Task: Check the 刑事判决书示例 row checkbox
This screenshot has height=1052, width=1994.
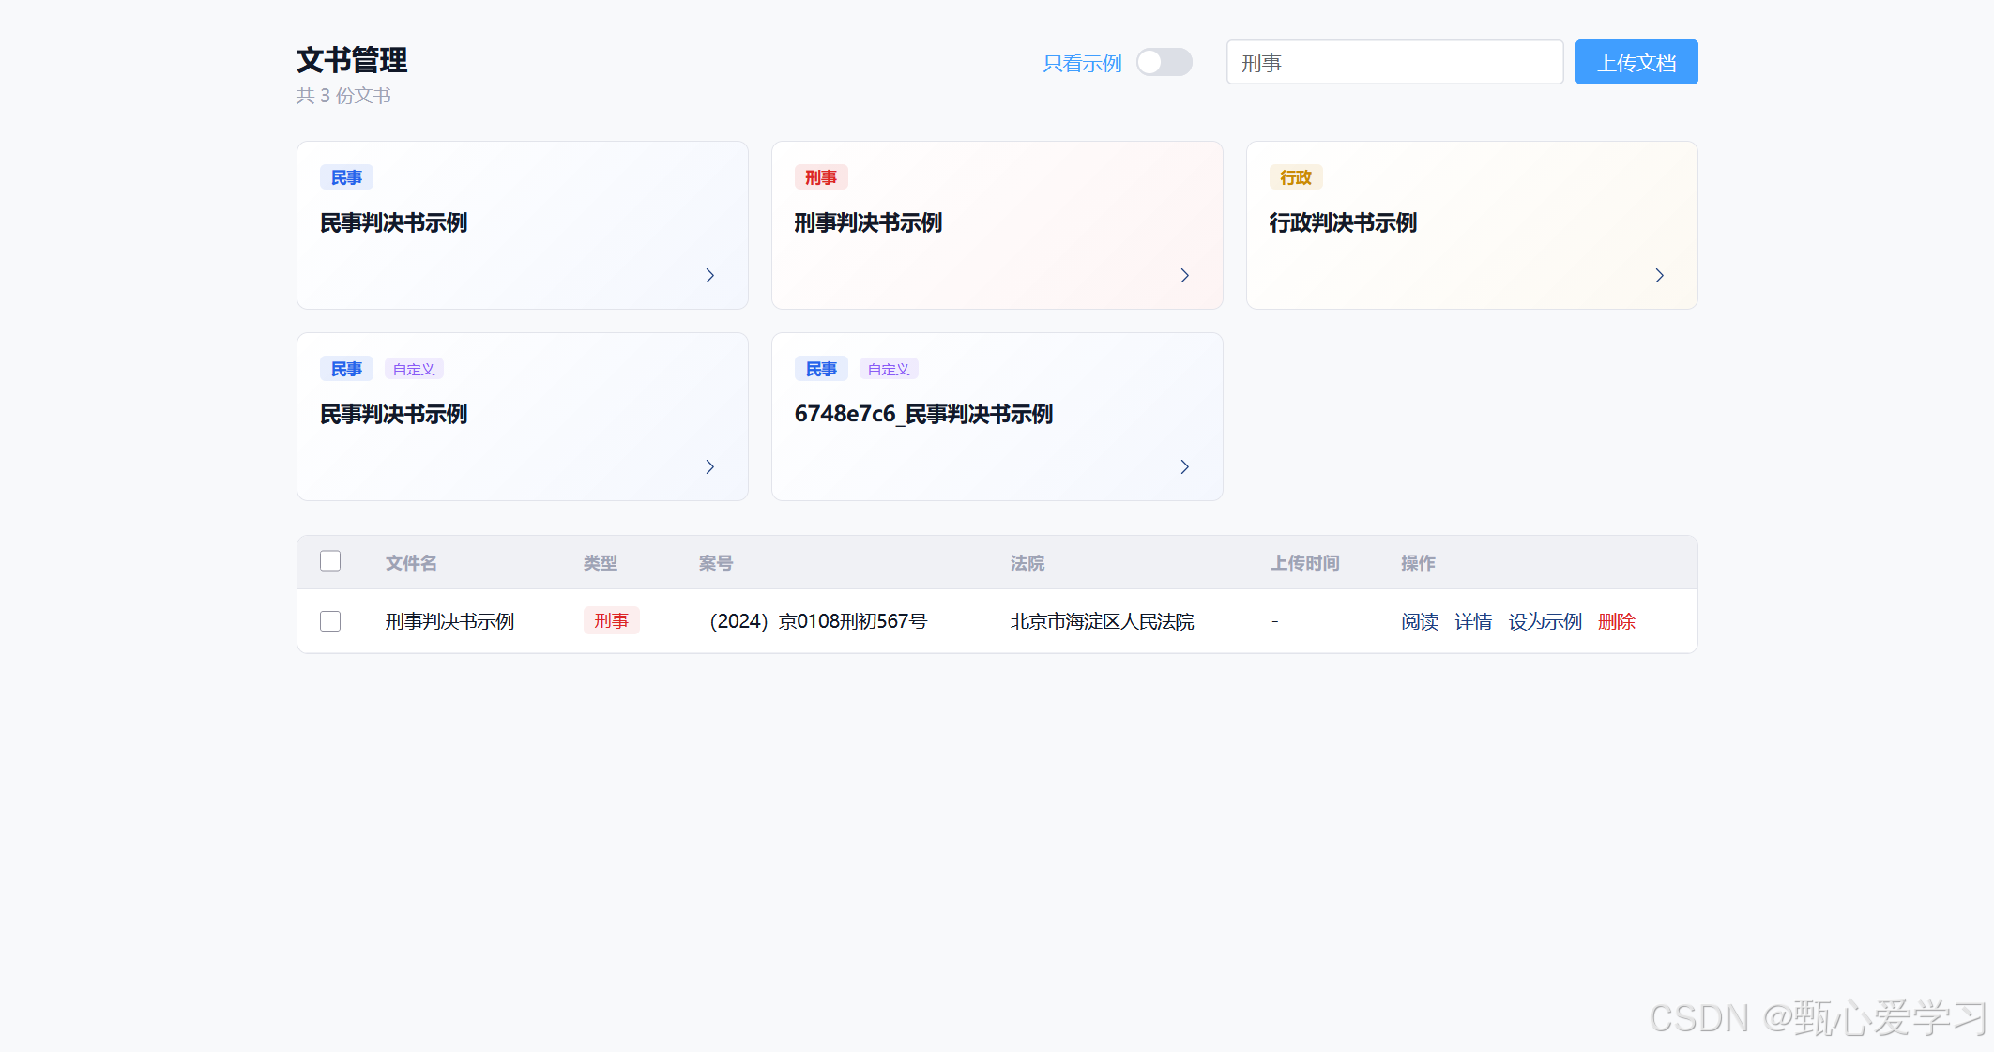Action: pos(330,621)
